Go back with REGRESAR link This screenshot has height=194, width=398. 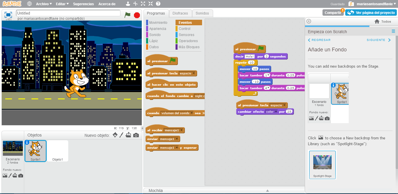click(319, 40)
